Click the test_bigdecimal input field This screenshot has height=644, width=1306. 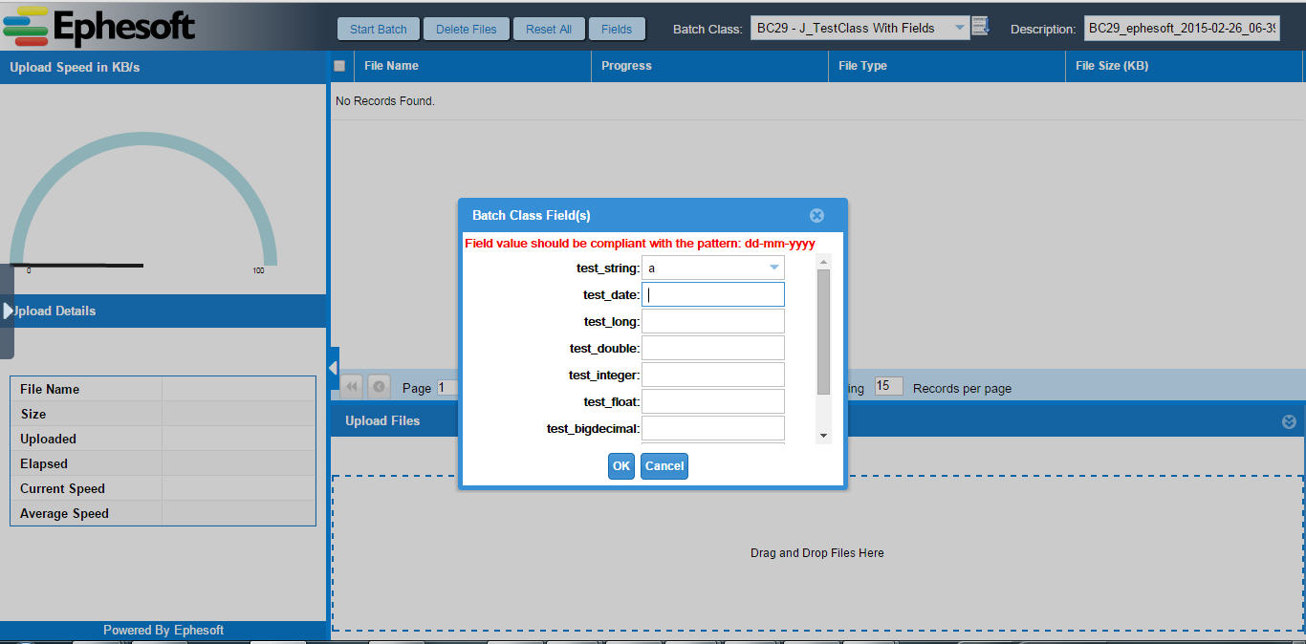click(x=713, y=428)
